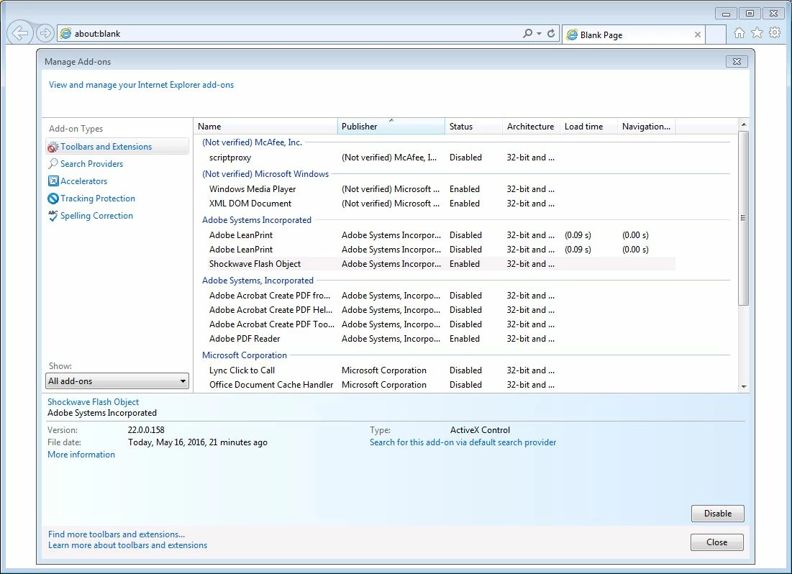This screenshot has width=792, height=574.
Task: Click Learn more about toolbars and extensions
Action: click(x=128, y=545)
